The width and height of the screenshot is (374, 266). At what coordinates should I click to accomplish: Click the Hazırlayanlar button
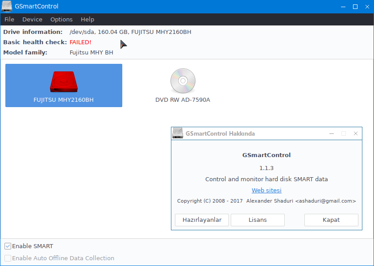(x=202, y=220)
